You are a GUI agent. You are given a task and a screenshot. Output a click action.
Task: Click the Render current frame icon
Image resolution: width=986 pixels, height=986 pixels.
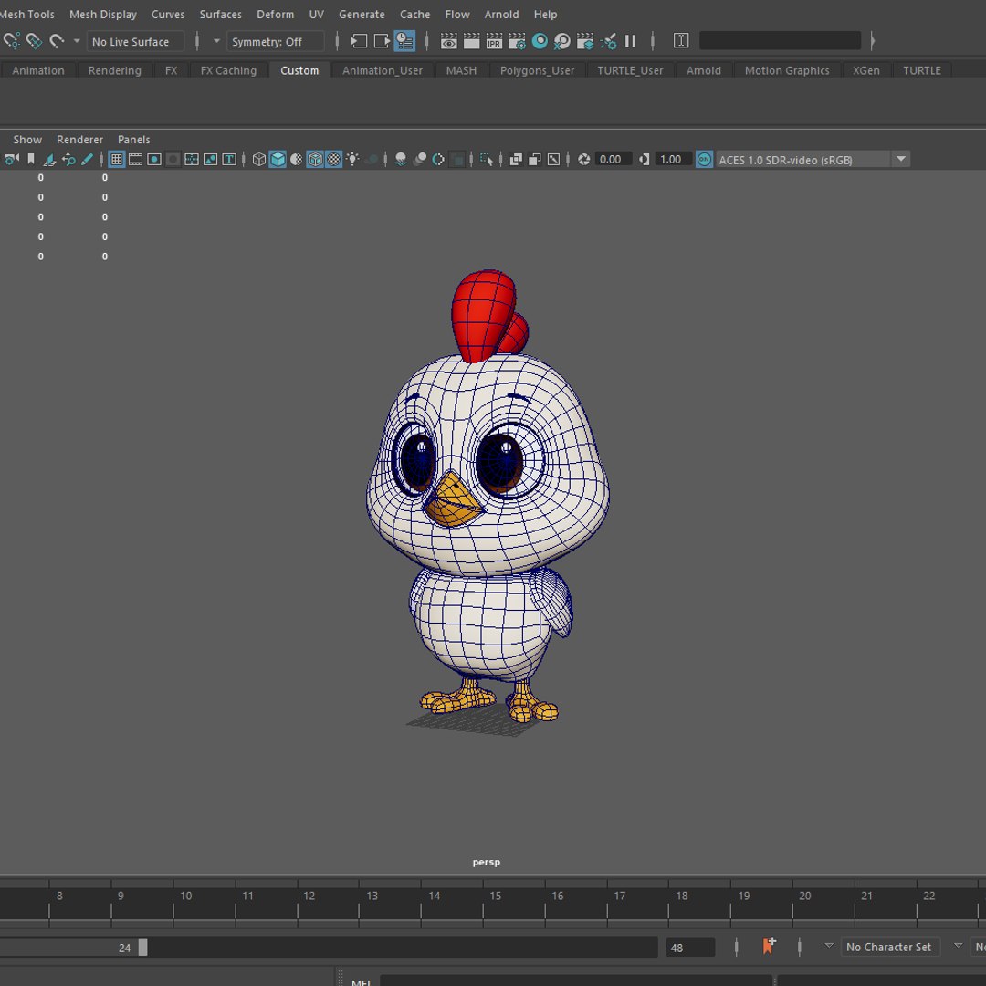472,41
